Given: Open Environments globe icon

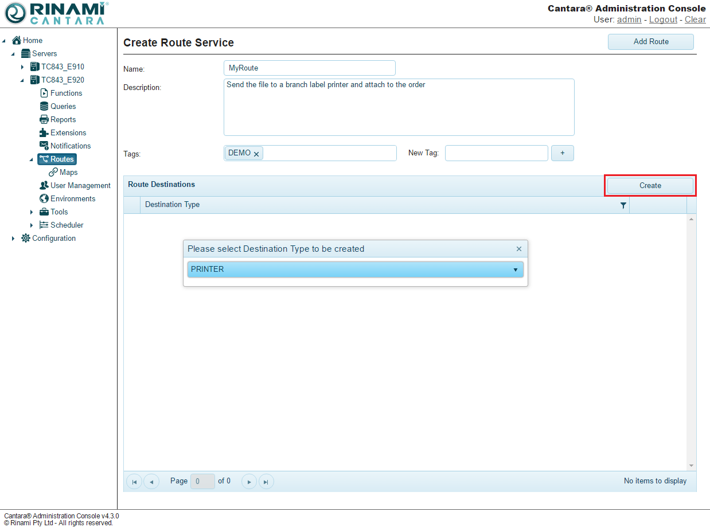Looking at the screenshot, I should (x=44, y=198).
